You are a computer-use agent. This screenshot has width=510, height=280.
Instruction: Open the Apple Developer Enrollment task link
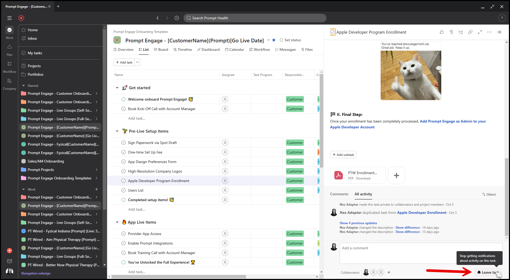coord(421,213)
